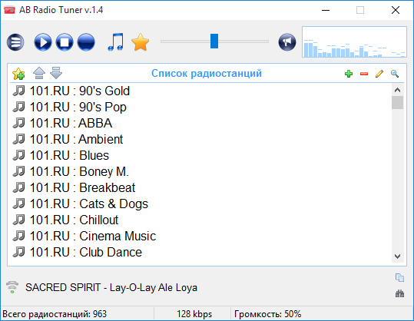Click Громкость: 50% in status bar
This screenshot has height=321, width=414.
(268, 314)
